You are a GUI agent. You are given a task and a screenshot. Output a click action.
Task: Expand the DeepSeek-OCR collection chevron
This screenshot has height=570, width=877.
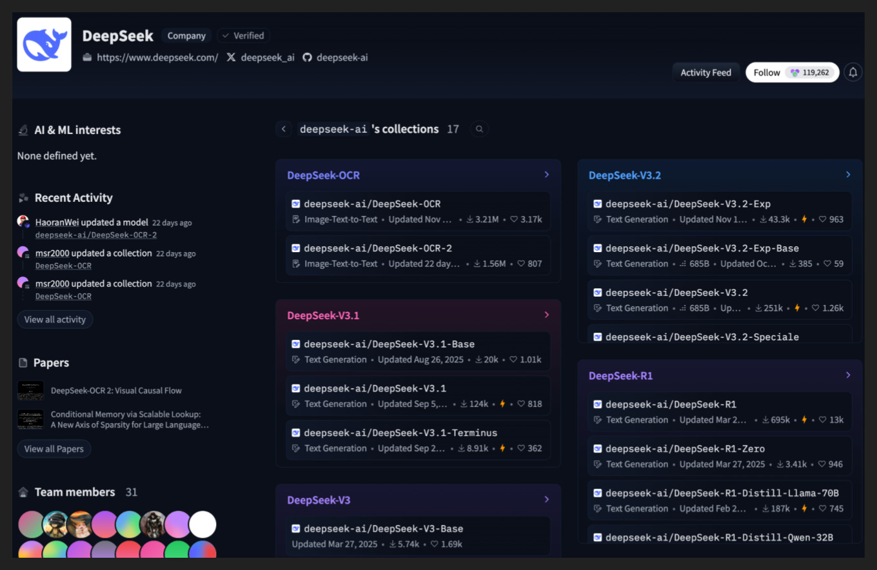tap(547, 175)
